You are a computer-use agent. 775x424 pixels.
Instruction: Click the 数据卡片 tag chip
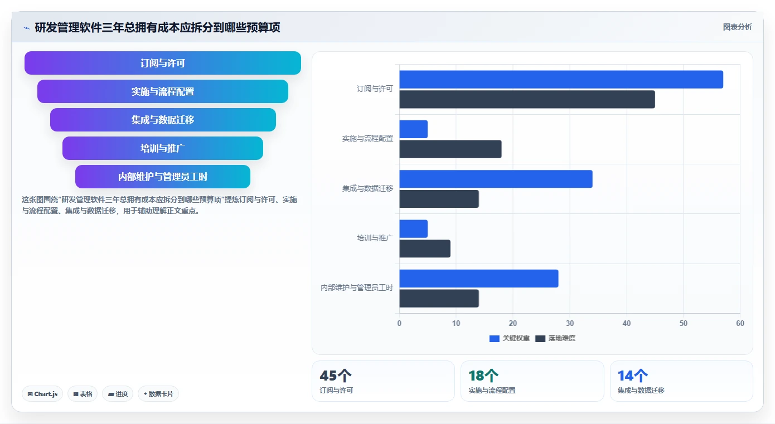[x=158, y=394]
